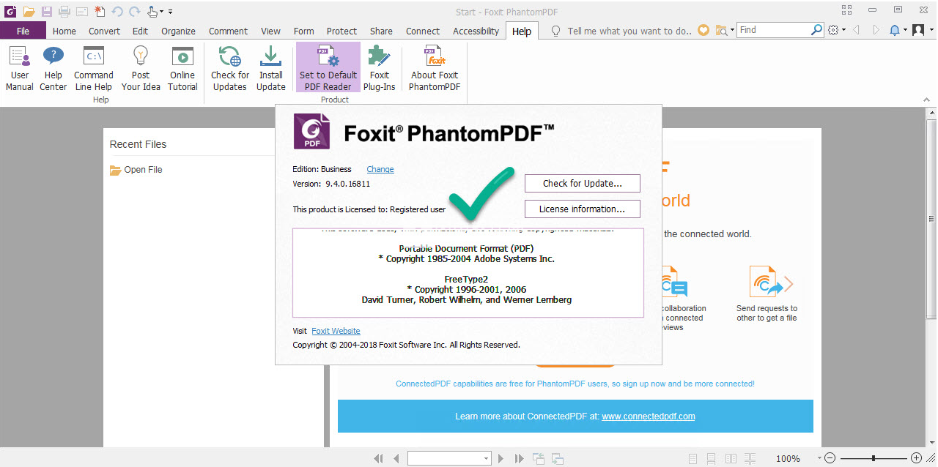Click the License information... button
938x467 pixels.
point(583,209)
